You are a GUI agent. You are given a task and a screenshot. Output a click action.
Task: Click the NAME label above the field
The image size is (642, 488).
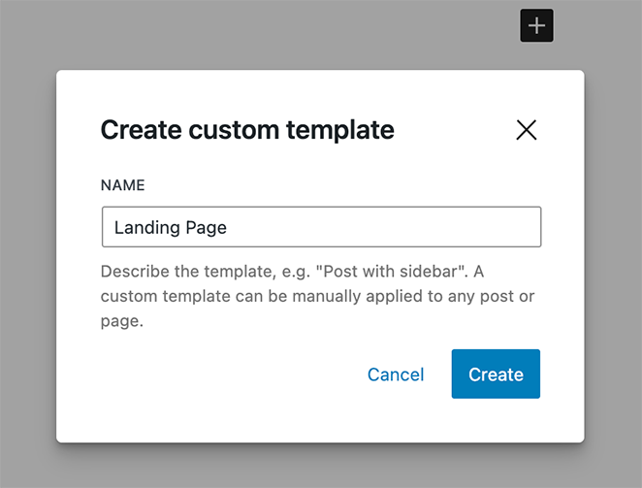click(122, 185)
